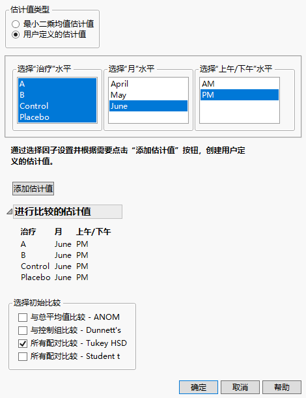The height and width of the screenshot is (398, 306).
Task: Select AM in 上午/下午 list
Action: [x=240, y=84]
